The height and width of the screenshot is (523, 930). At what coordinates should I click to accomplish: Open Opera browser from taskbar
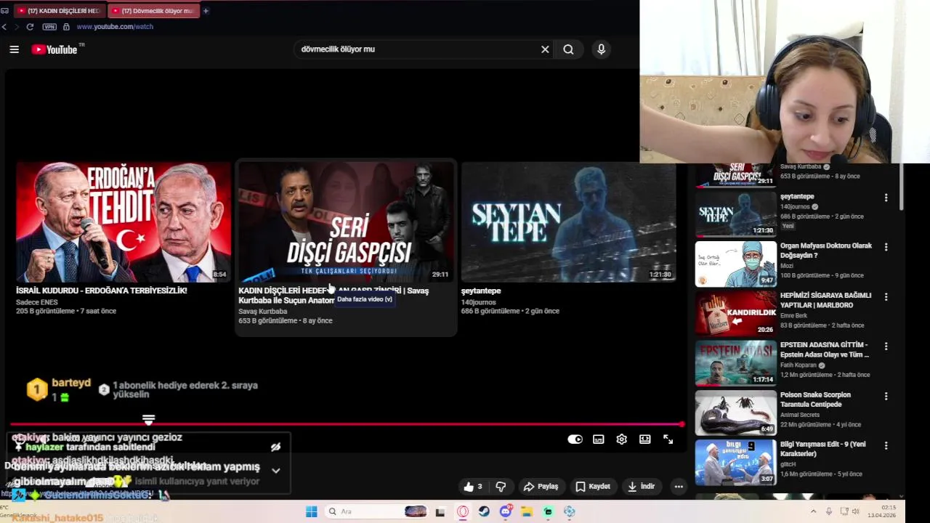click(x=463, y=511)
